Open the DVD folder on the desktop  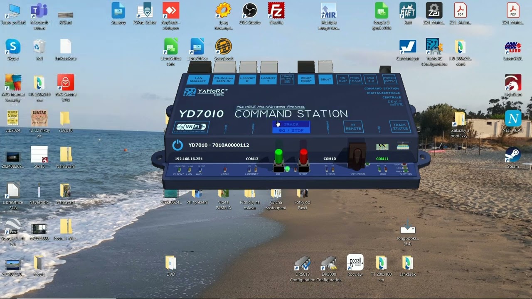tap(171, 265)
